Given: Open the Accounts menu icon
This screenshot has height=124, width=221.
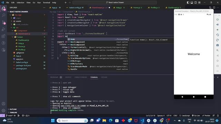Looking at the screenshot, I should (3, 104).
